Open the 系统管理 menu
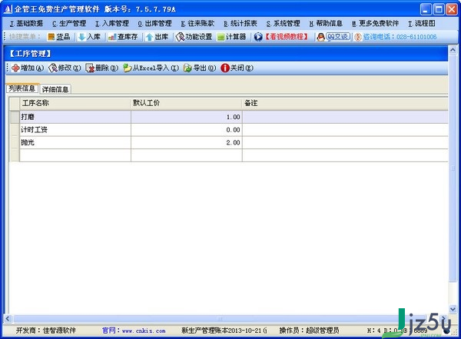This screenshot has width=461, height=339. pos(283,23)
